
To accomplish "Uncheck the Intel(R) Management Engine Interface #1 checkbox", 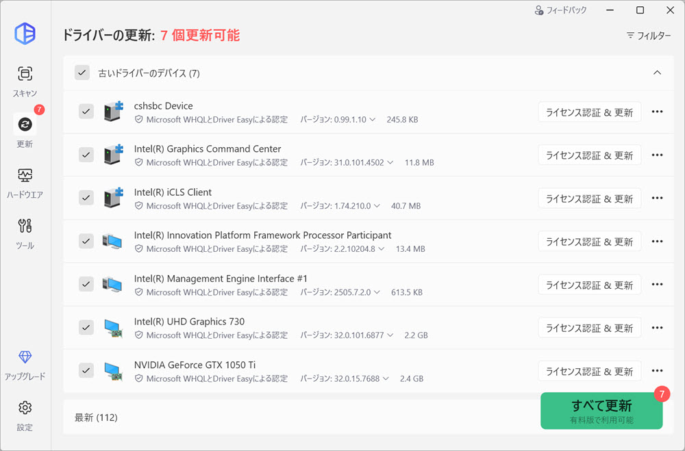I will [x=86, y=284].
